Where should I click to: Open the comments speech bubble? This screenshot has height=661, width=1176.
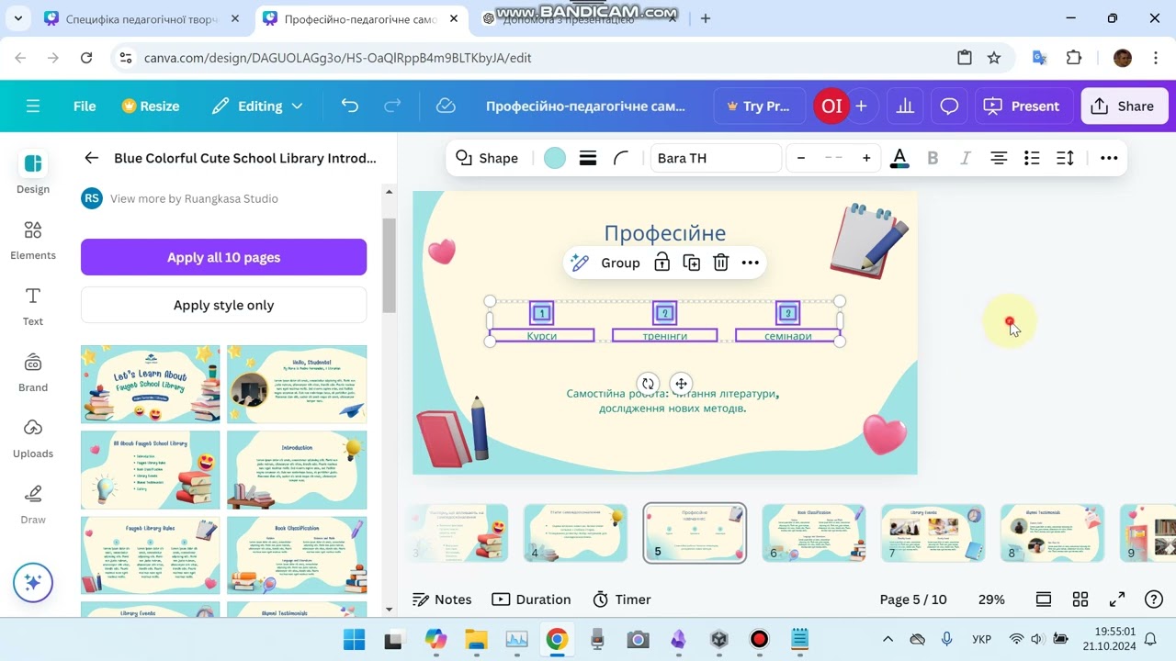click(x=949, y=106)
